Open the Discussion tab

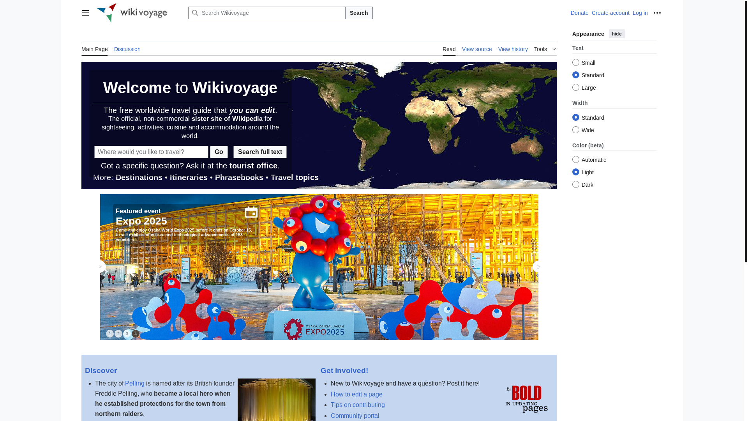(x=127, y=49)
